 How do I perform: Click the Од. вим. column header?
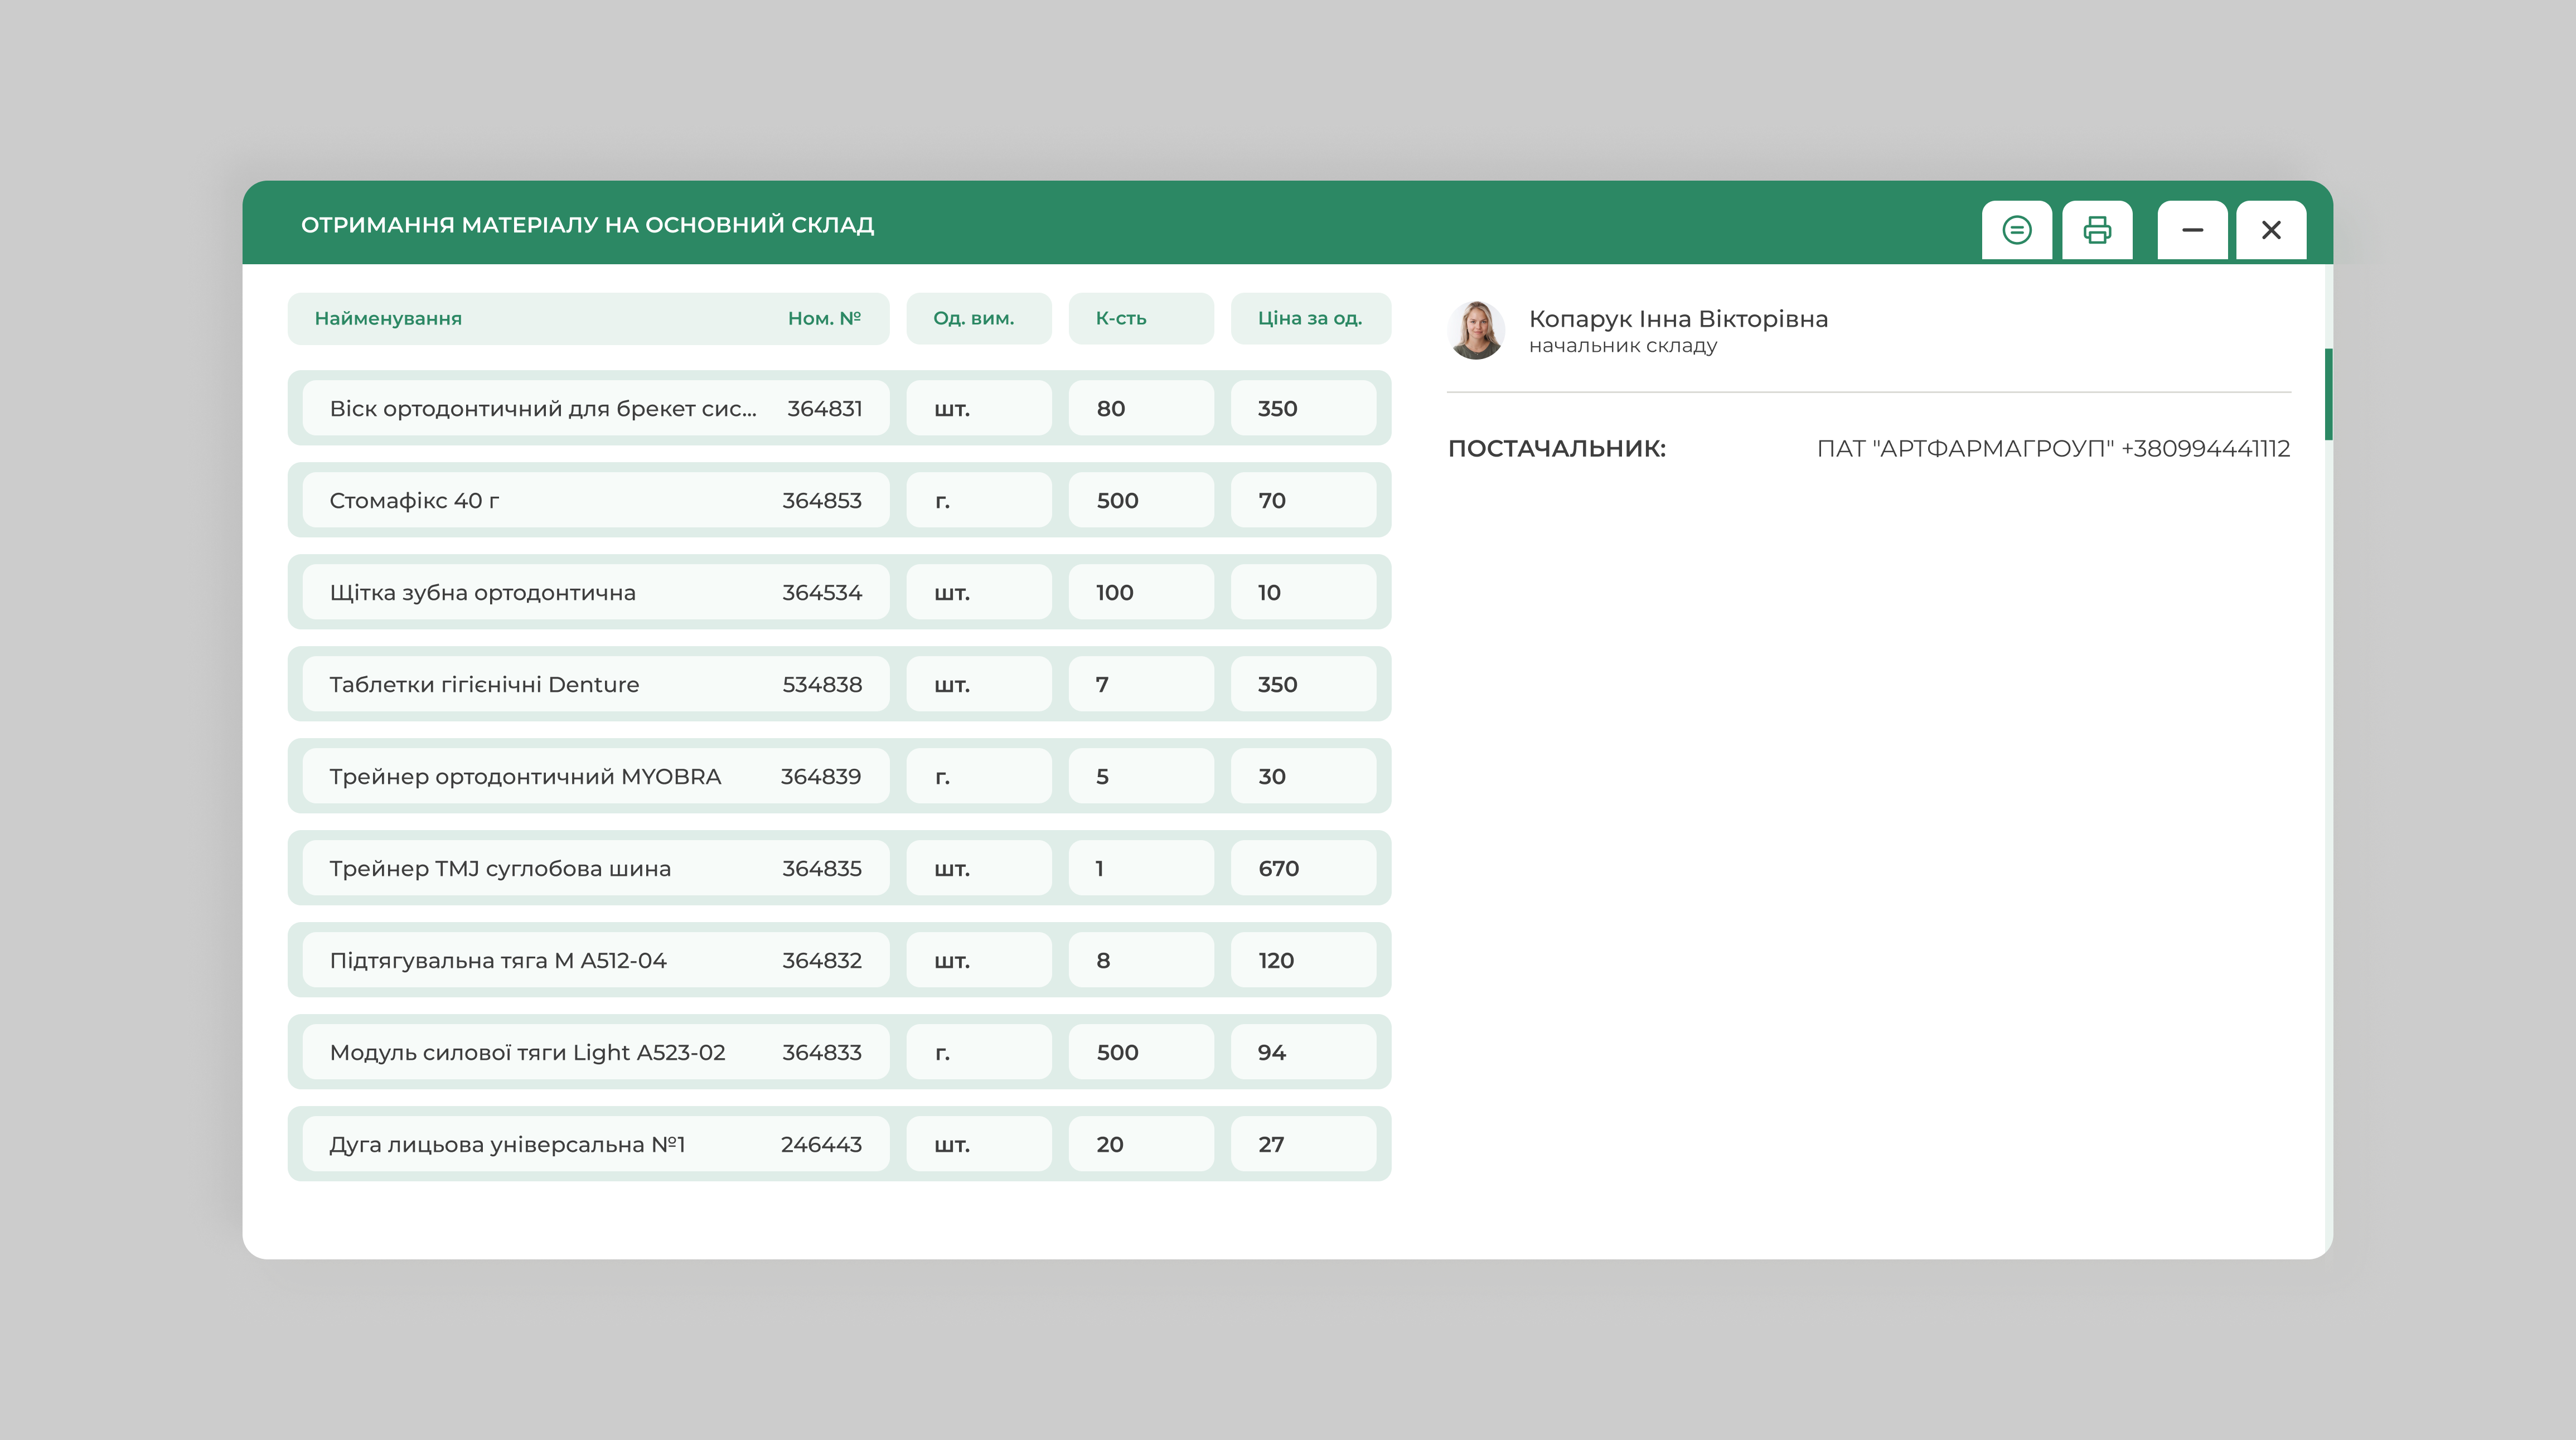973,318
